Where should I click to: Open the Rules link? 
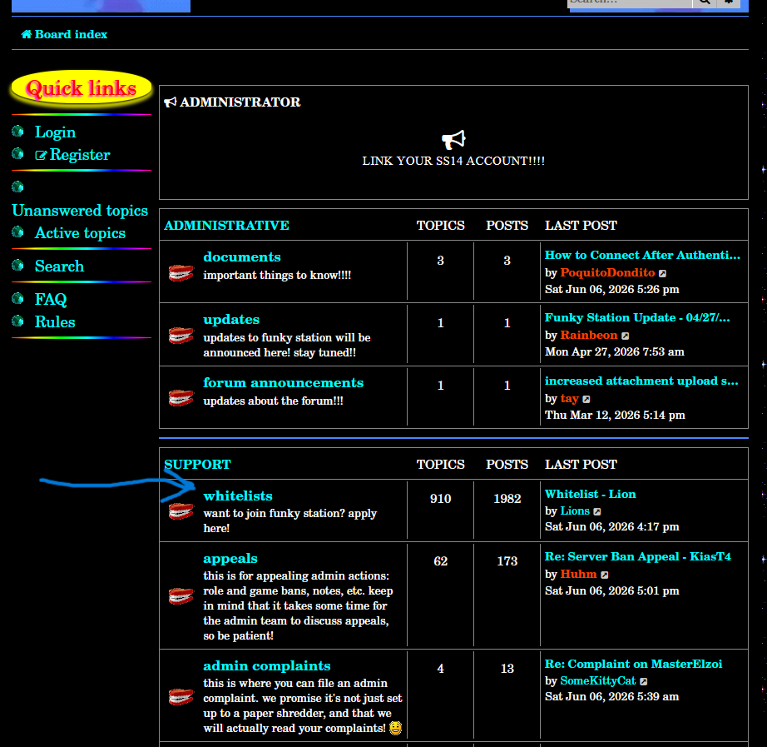pos(55,321)
